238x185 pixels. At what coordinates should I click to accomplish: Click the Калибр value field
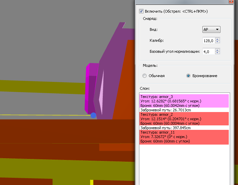[x=209, y=40]
